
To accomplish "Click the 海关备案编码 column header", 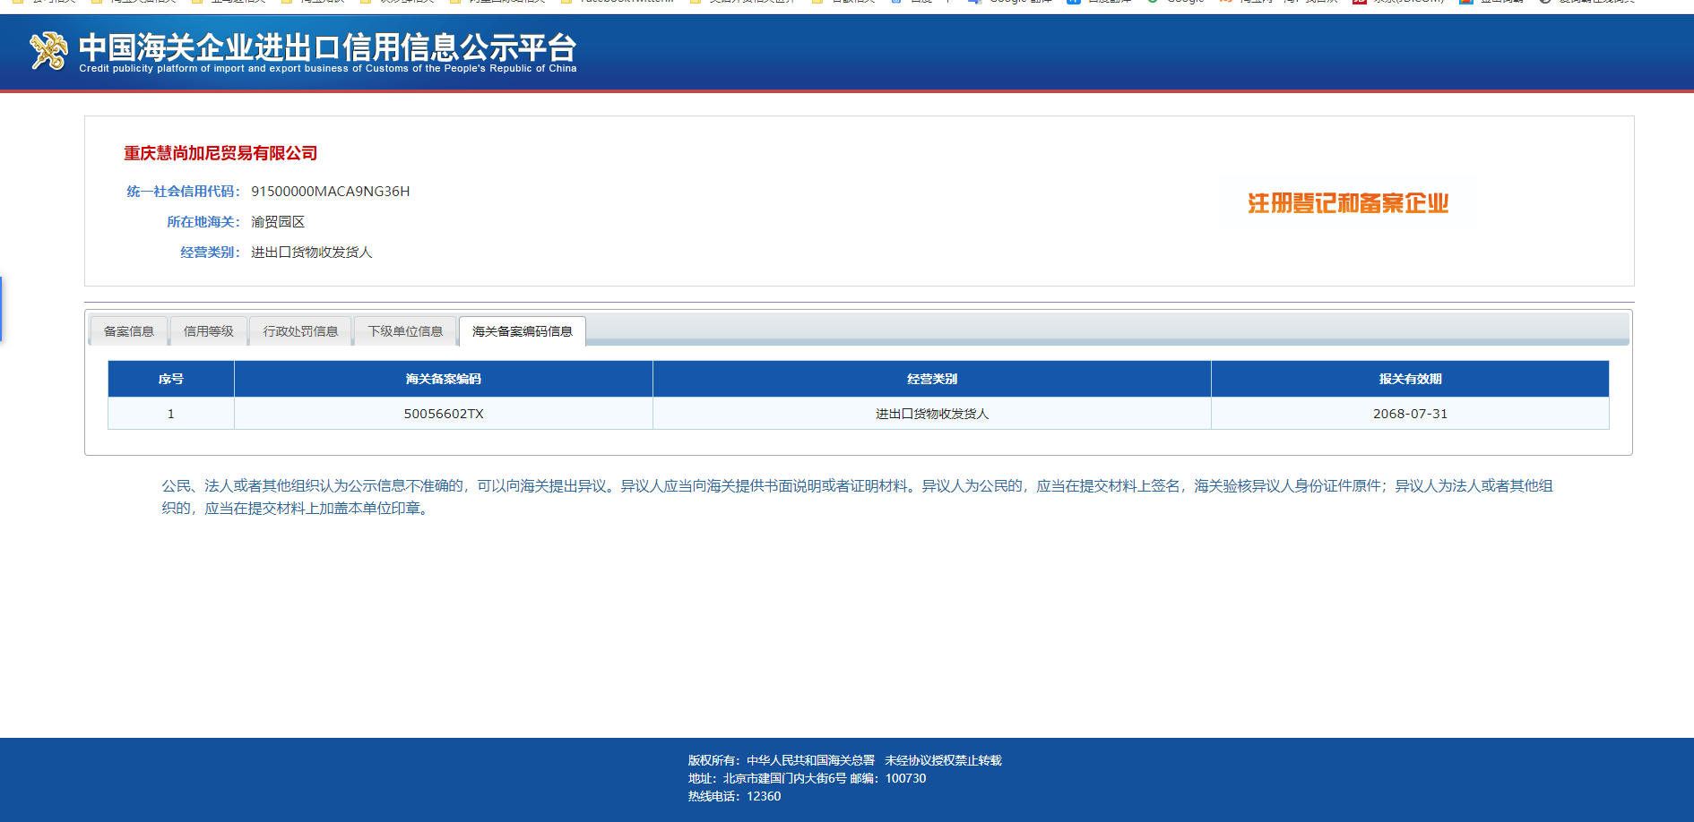I will click(x=444, y=379).
